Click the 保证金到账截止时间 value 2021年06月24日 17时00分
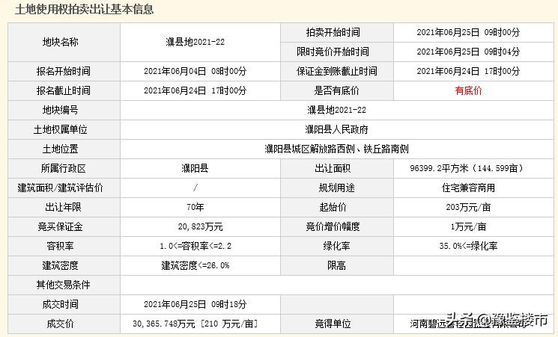The height and width of the screenshot is (337, 558). pos(468,71)
